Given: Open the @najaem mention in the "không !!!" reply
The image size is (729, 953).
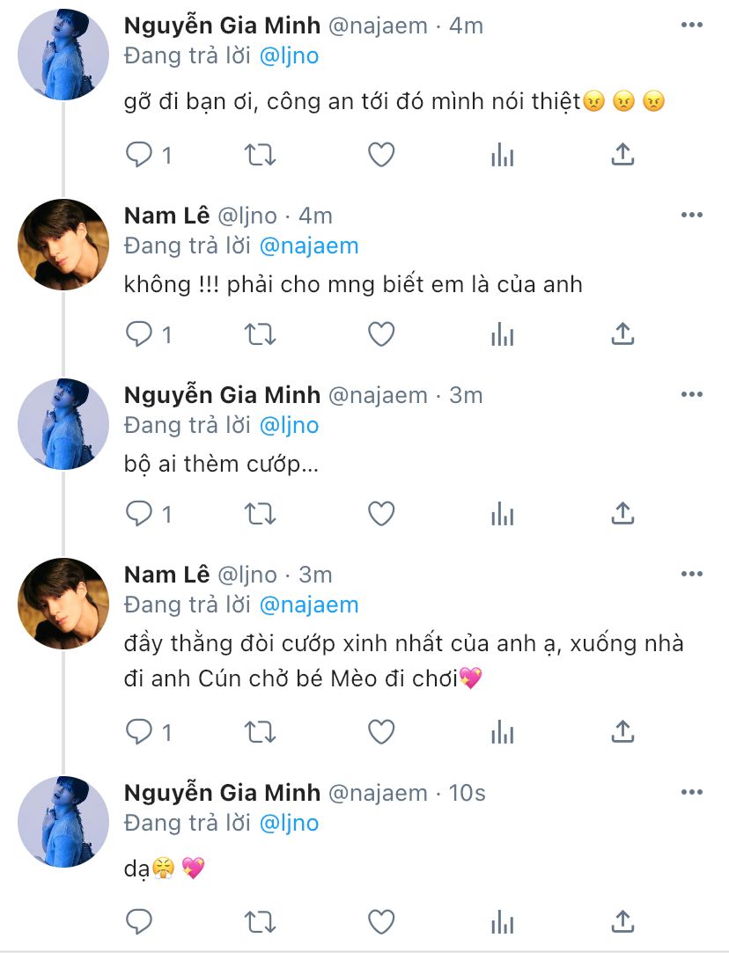Looking at the screenshot, I should [x=309, y=246].
